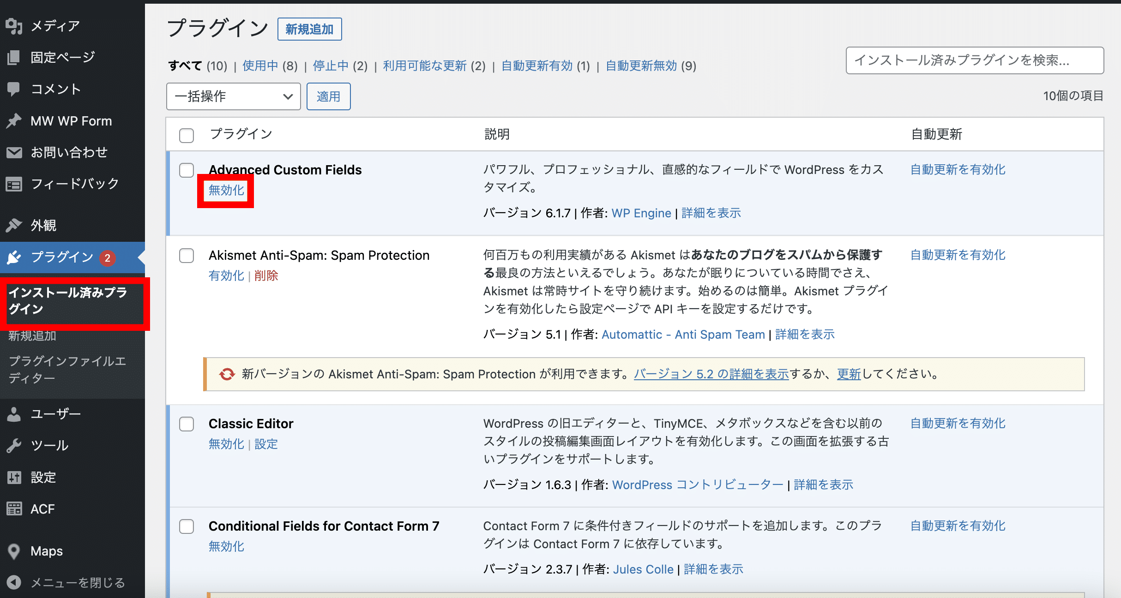Collapse the menu via メニューを閉じる
Viewport: 1121px width, 598px height.
[x=78, y=583]
